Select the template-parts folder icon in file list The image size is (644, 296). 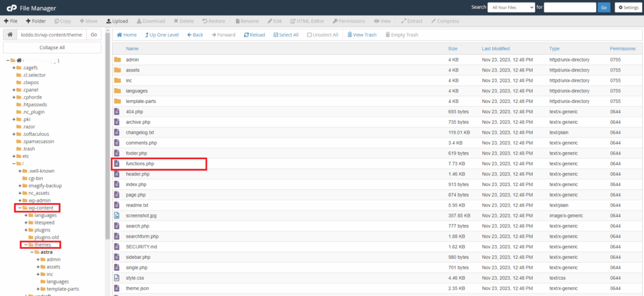[118, 101]
